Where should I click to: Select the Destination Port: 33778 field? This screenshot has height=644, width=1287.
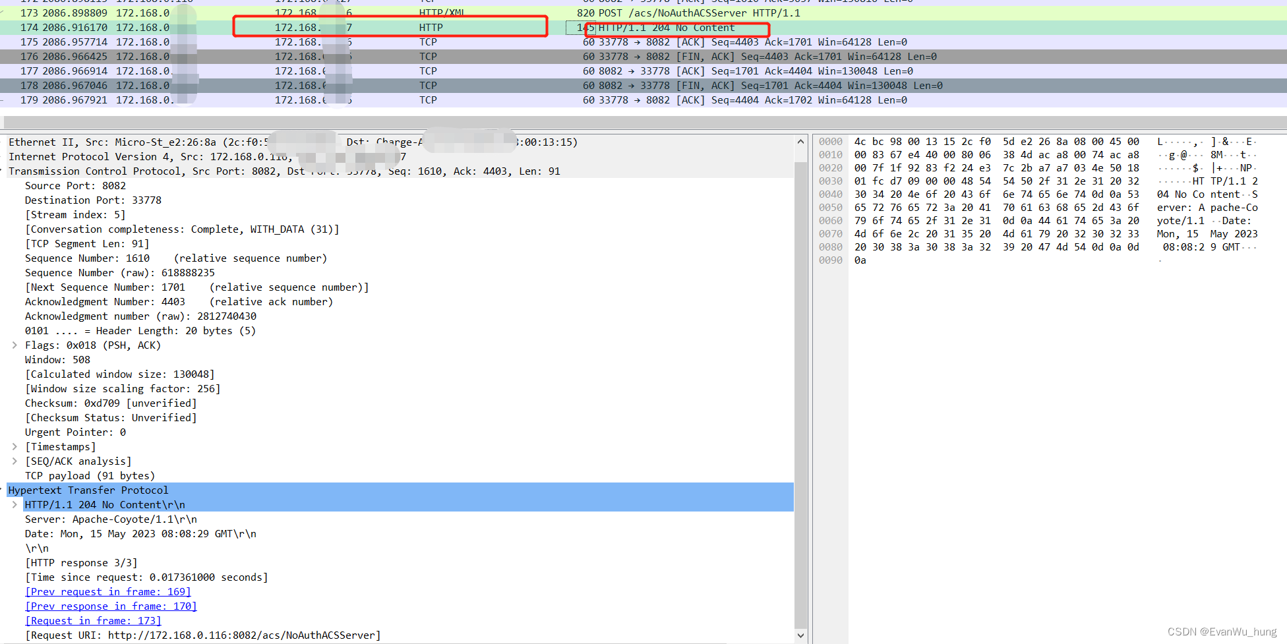click(92, 200)
